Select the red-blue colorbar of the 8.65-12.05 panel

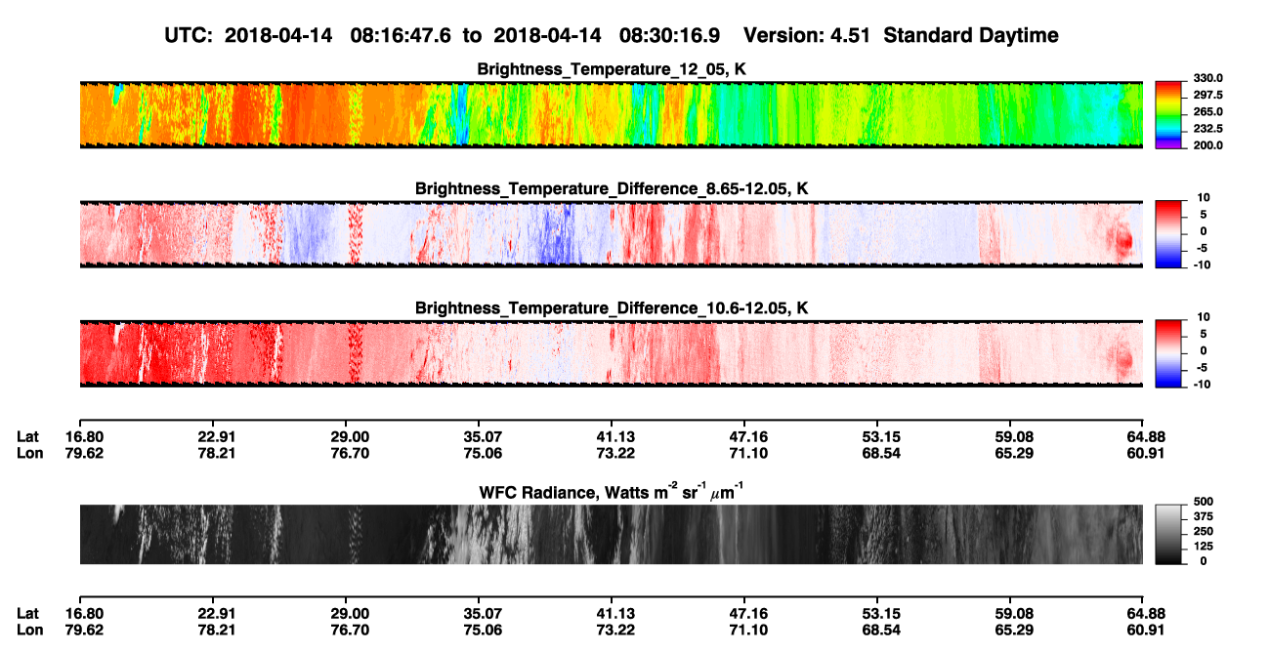[1169, 233]
